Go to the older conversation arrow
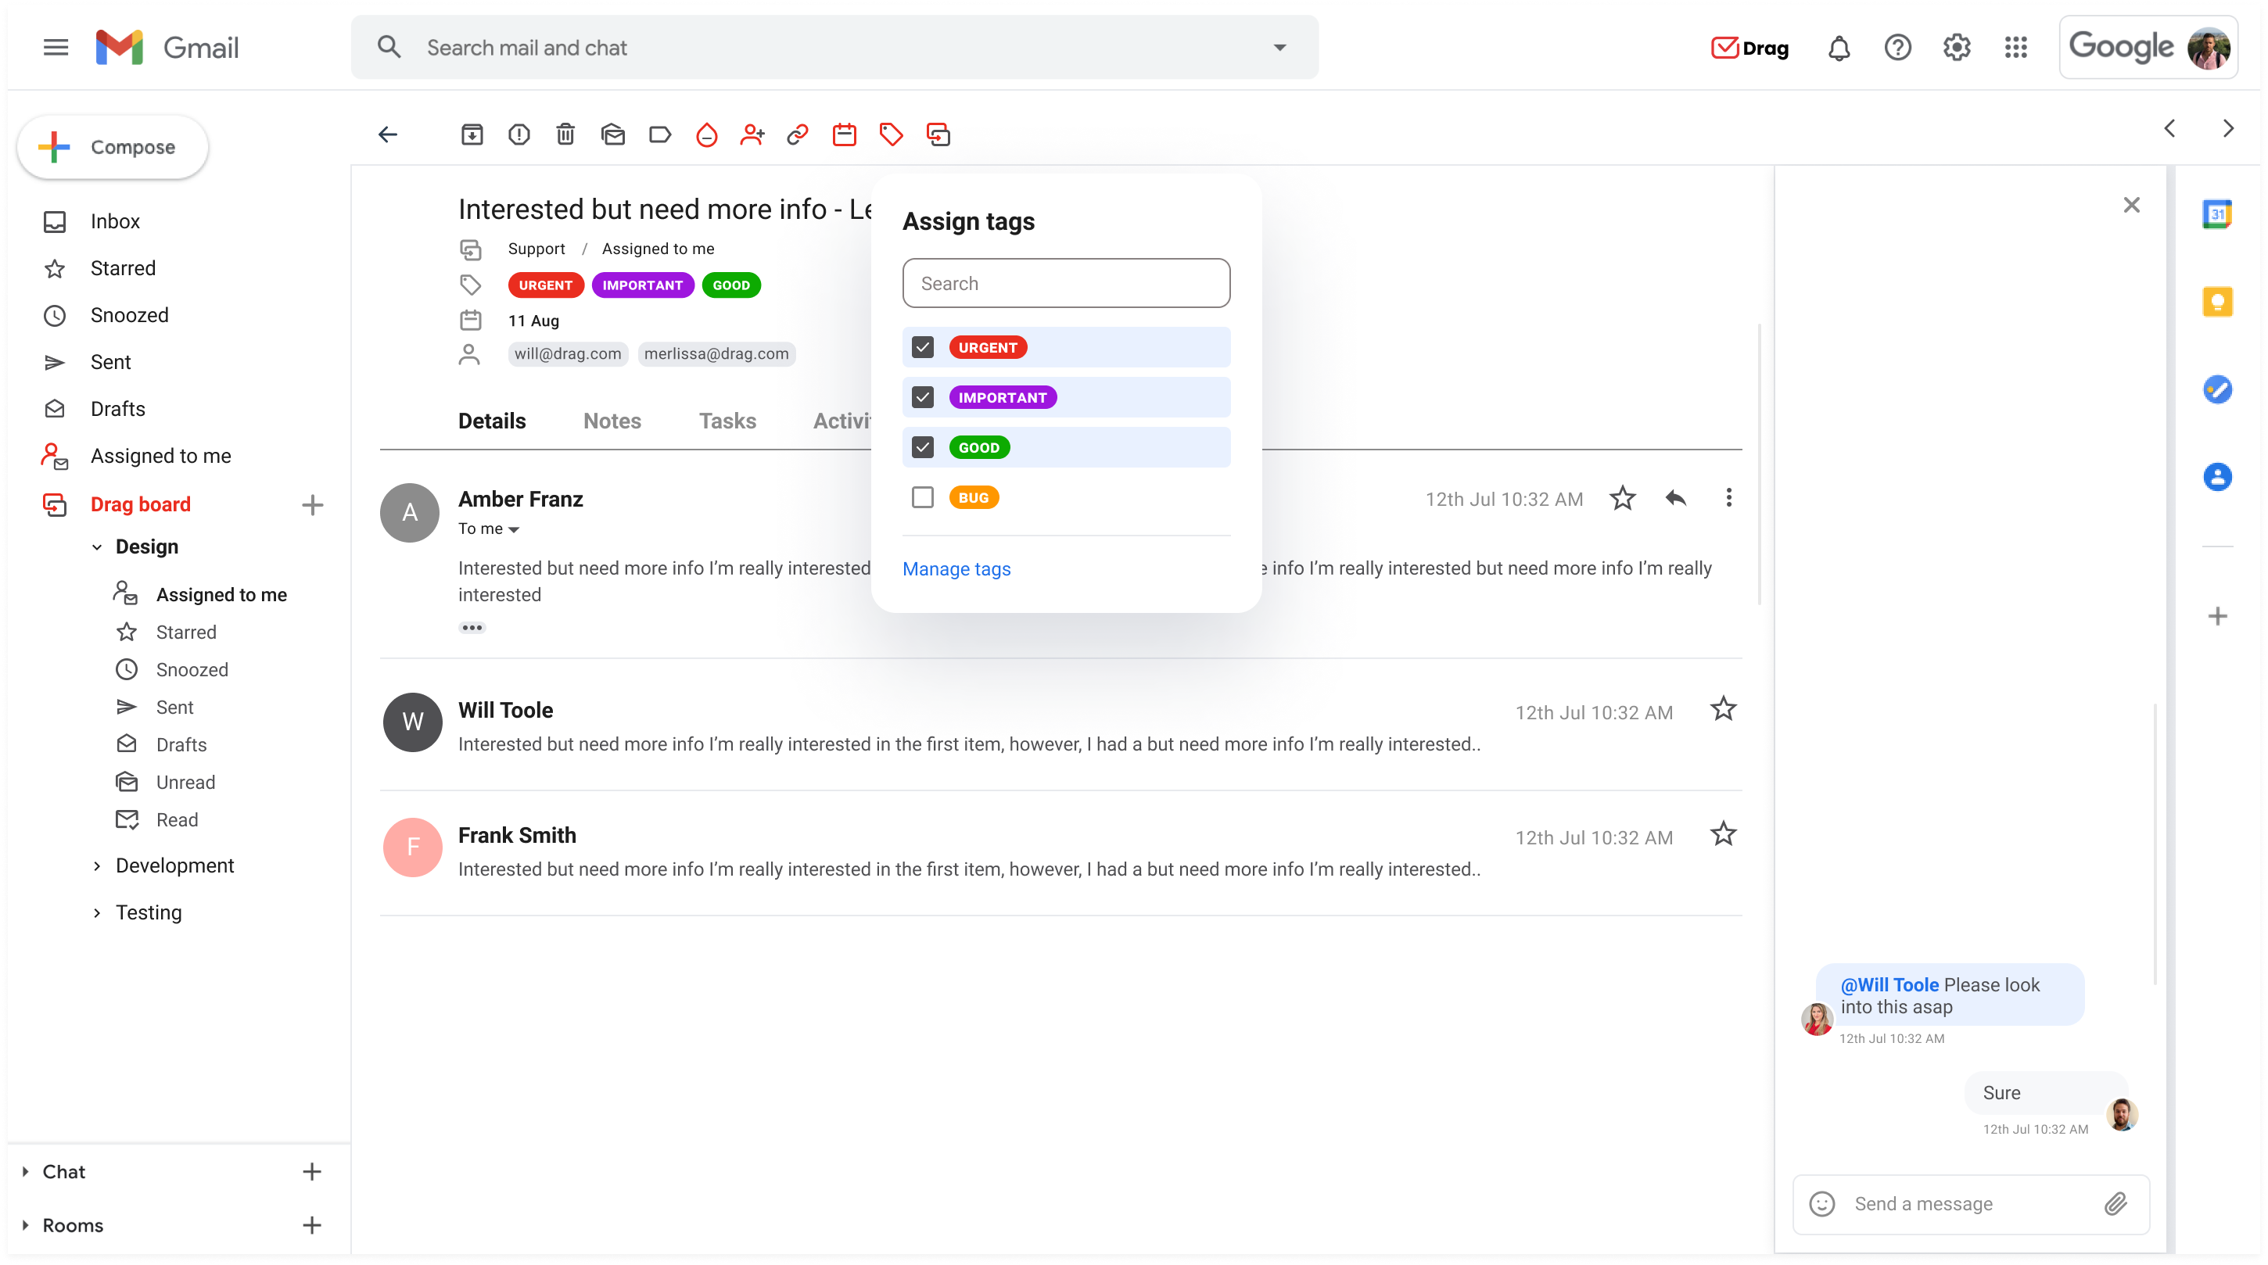 point(2227,128)
